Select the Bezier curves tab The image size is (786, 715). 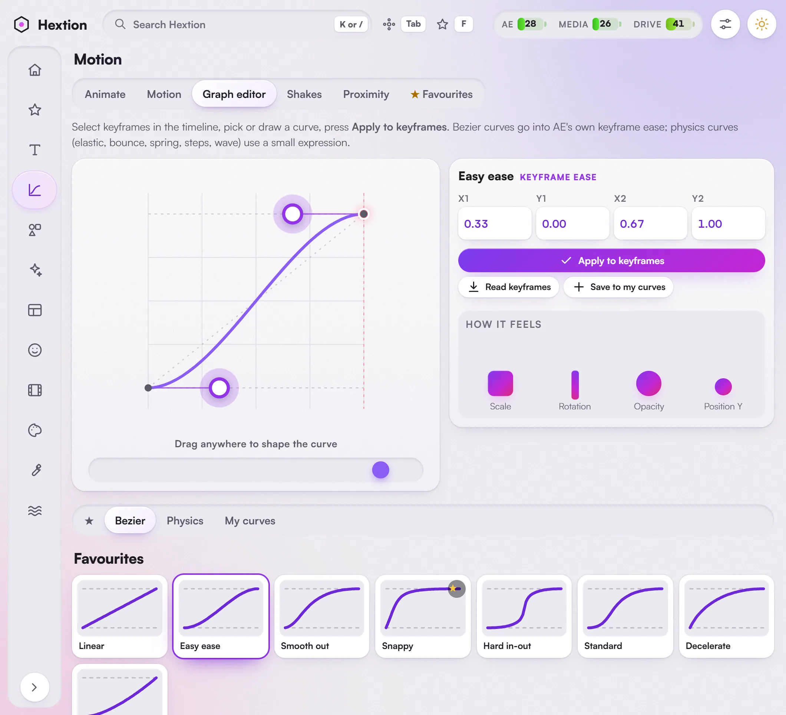pos(130,521)
